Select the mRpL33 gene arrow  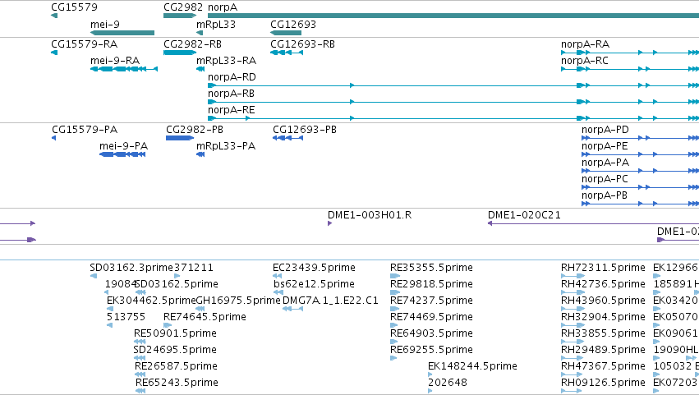pos(200,33)
